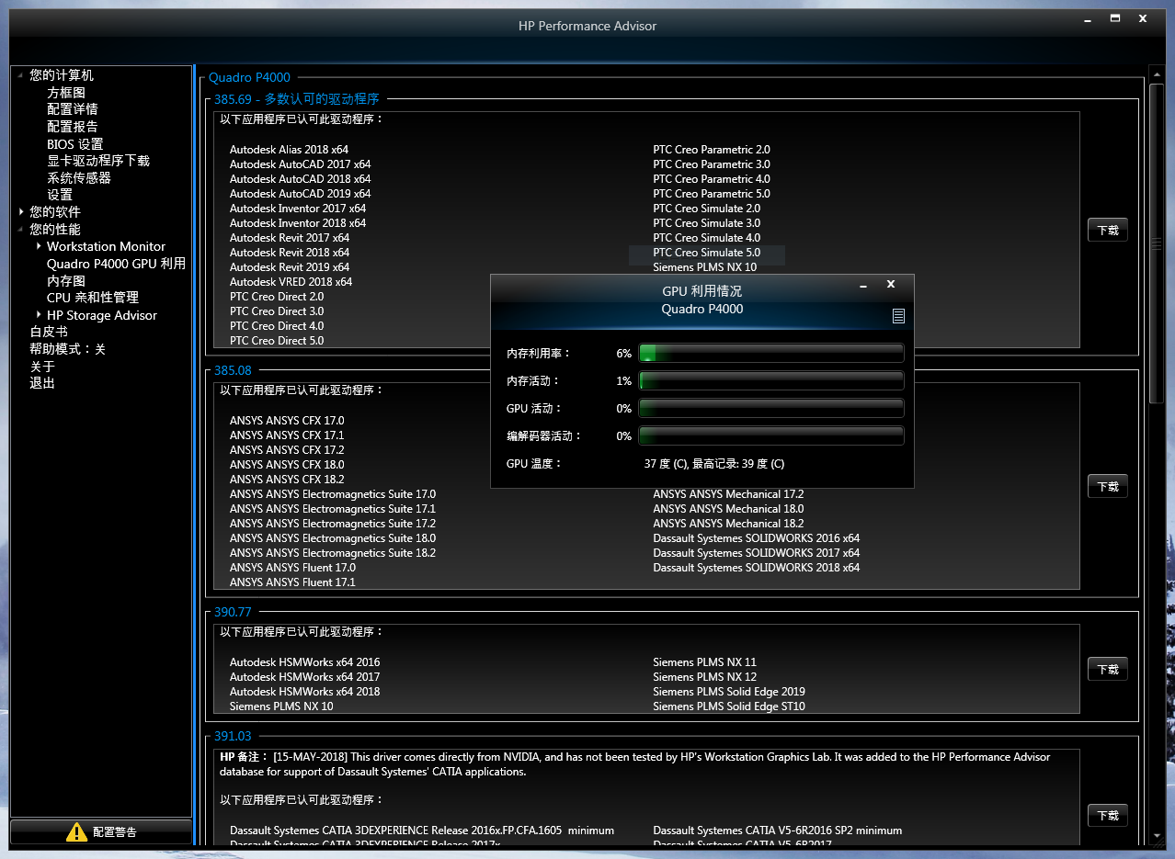Download driver 390.77 with its 下载 button

(1108, 670)
